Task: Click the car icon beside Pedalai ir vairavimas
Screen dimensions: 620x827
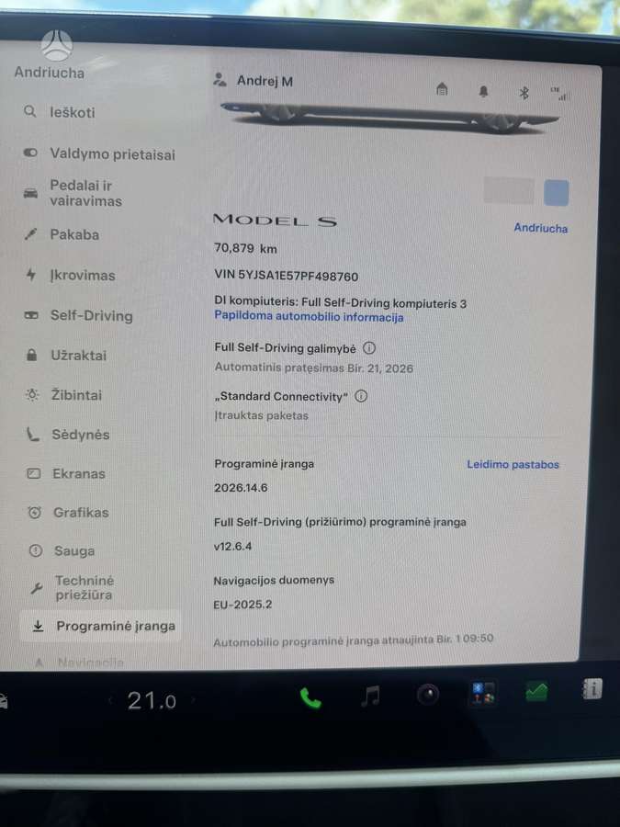Action: pyautogui.click(x=30, y=193)
